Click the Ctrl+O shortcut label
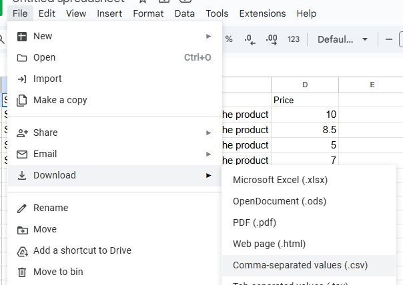The image size is (403, 285). (197, 57)
